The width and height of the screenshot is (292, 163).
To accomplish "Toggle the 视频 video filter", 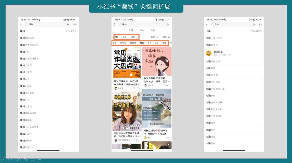I will [154, 37].
